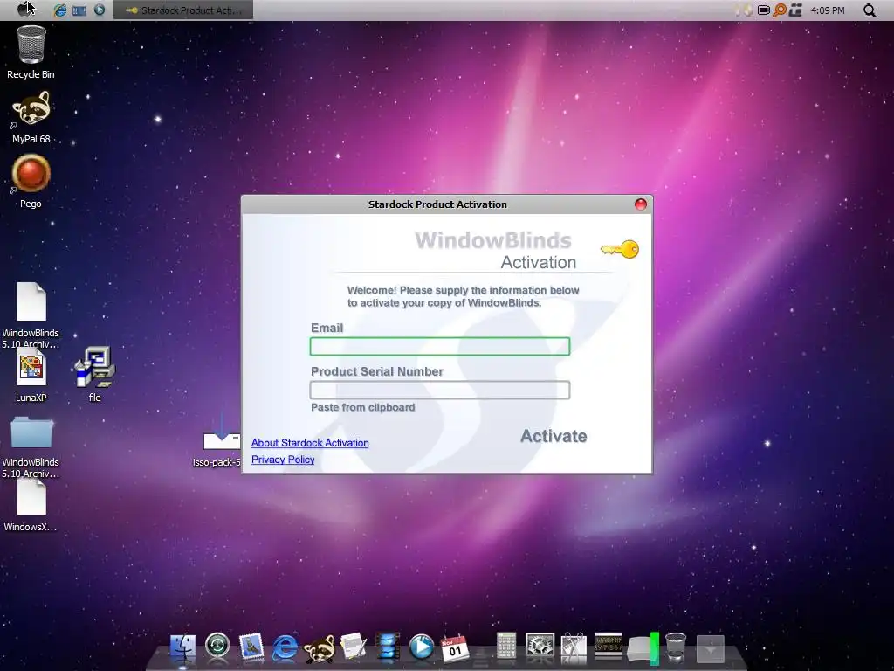
Task: Click Paste from clipboard
Action: (362, 407)
